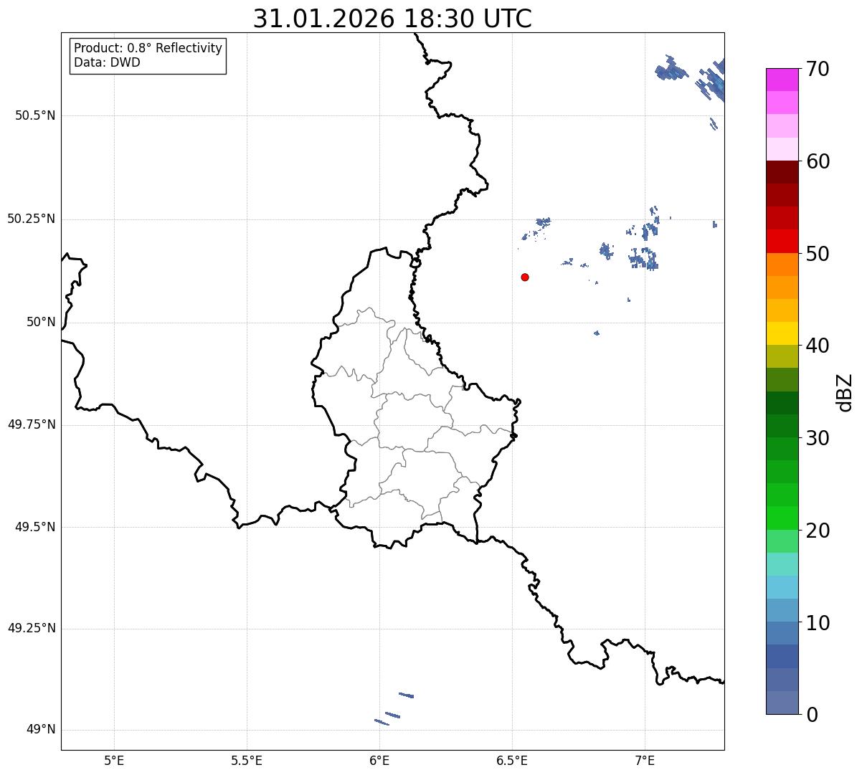This screenshot has height=775, width=862.
Task: Click the 49.25°N latitude label
Action: coord(32,628)
